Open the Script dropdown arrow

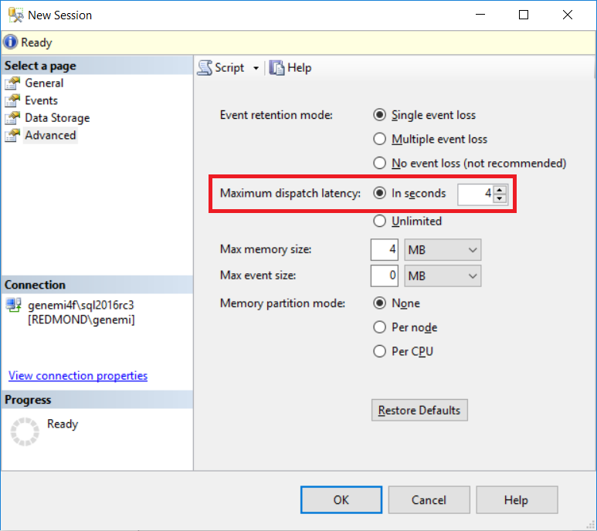pos(256,69)
